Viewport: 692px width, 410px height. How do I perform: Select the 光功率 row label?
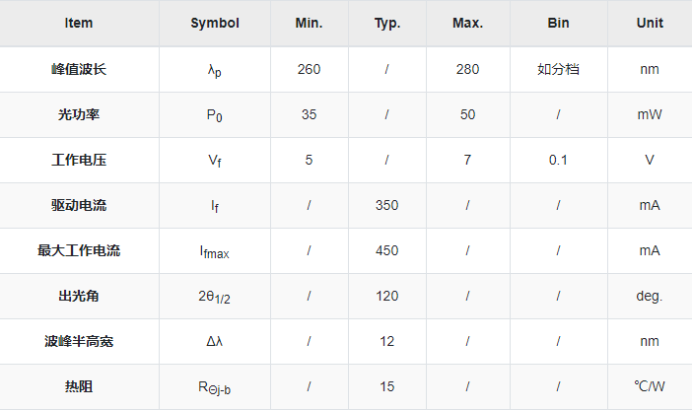(79, 114)
